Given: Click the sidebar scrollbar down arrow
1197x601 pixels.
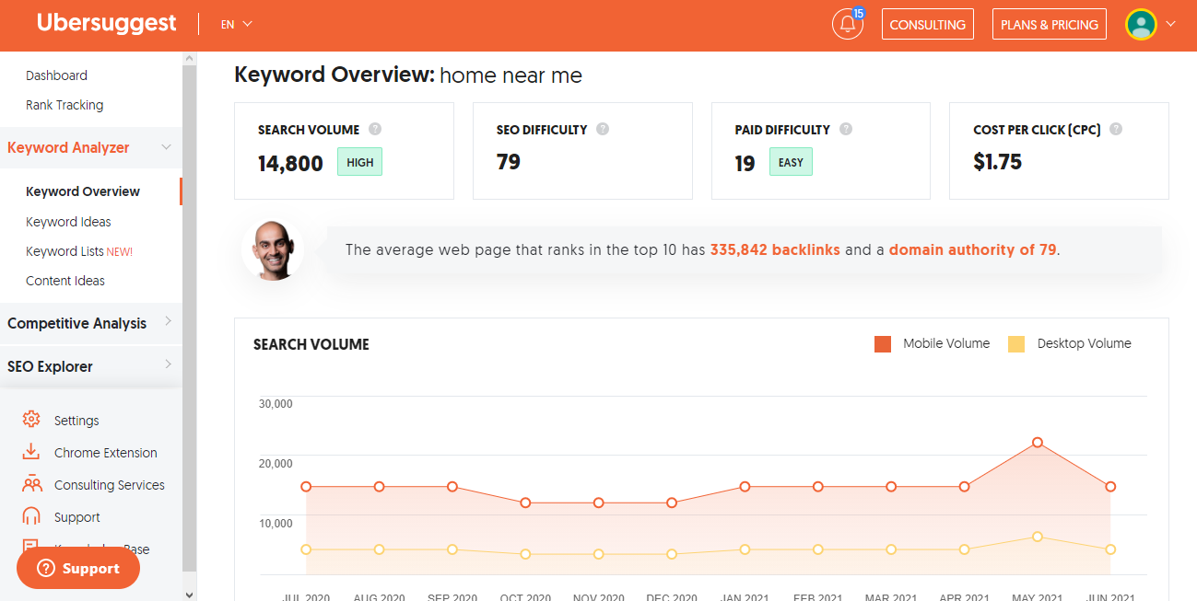Looking at the screenshot, I should [x=190, y=595].
